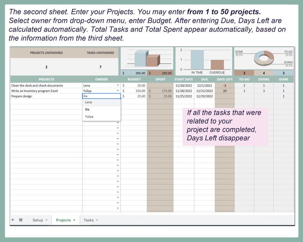
Task: Choose Yuliya from the owner dropdown list
Action: [102, 117]
